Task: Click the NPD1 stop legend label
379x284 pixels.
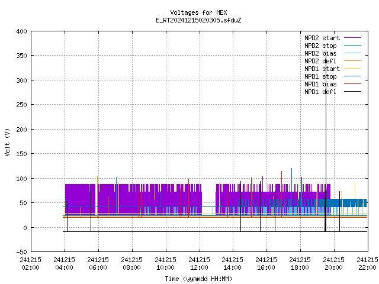Action: 320,76
